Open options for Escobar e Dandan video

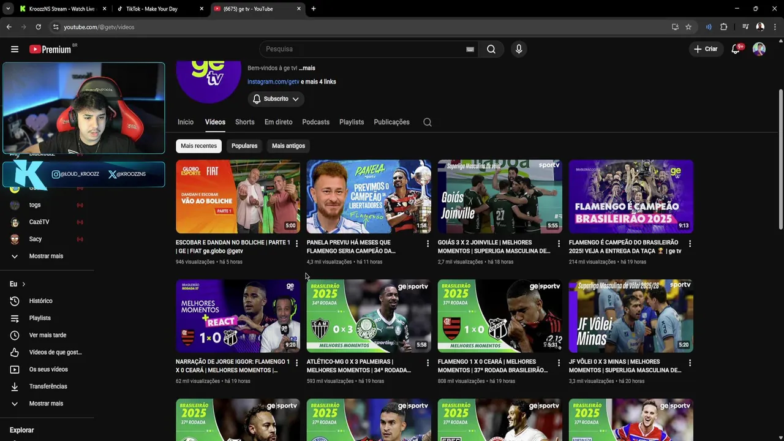click(x=296, y=244)
